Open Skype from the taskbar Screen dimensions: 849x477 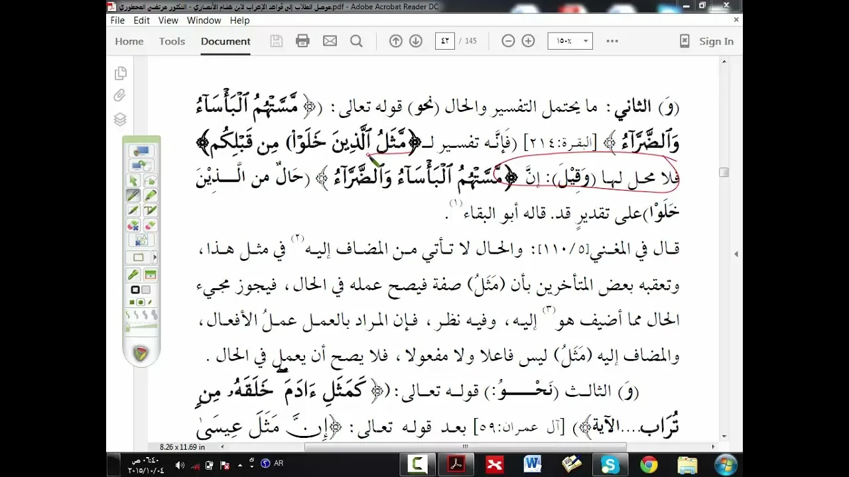pyautogui.click(x=610, y=464)
